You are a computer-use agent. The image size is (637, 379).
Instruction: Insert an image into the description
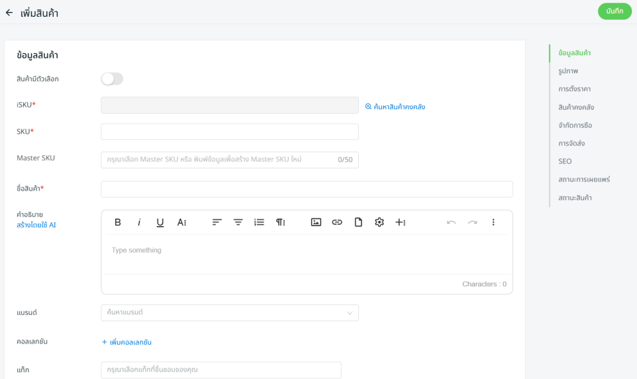[316, 222]
